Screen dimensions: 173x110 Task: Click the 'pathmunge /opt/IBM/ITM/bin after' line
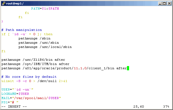[35, 64]
